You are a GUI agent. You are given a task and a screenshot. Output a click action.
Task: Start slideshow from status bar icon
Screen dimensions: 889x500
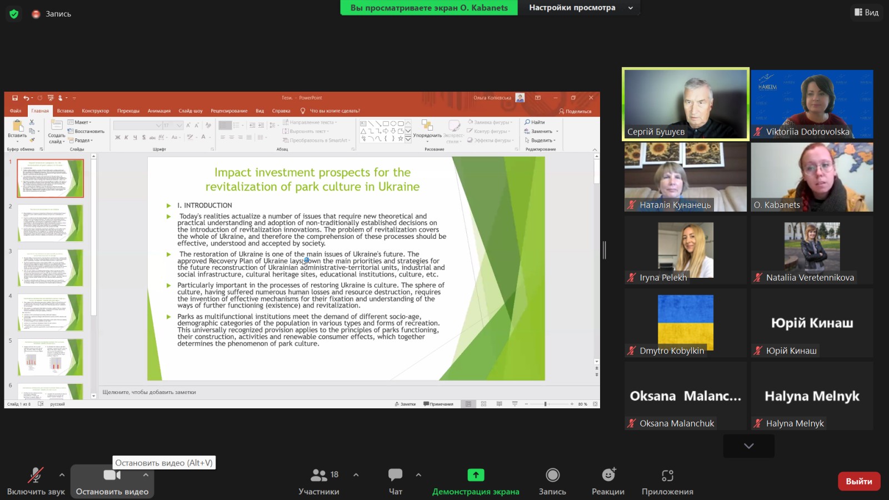click(x=515, y=404)
